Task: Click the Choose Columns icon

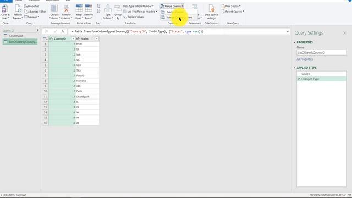Action: click(54, 9)
